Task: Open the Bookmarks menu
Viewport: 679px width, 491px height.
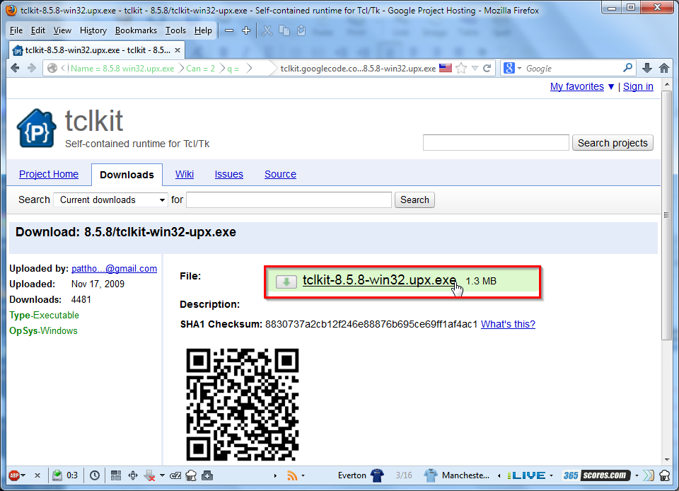Action: tap(136, 30)
